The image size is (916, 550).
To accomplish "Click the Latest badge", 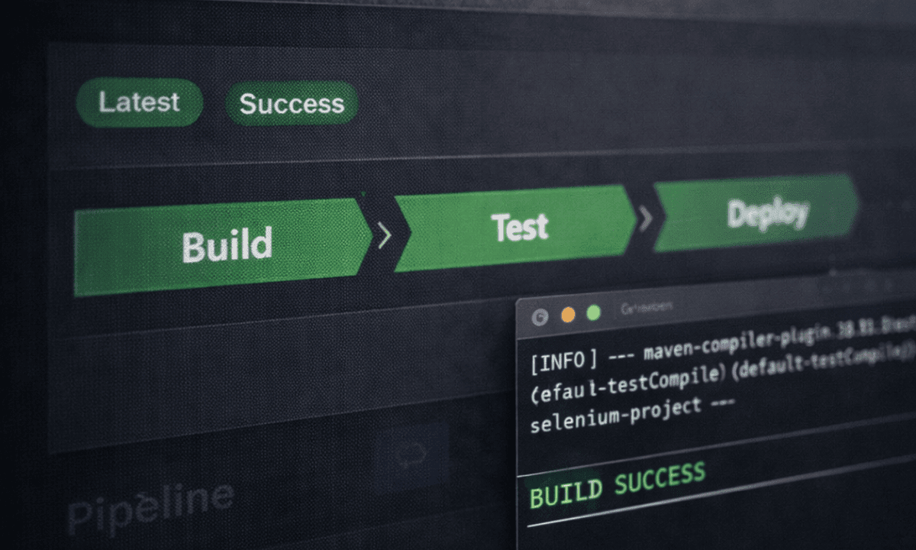I will coord(140,102).
